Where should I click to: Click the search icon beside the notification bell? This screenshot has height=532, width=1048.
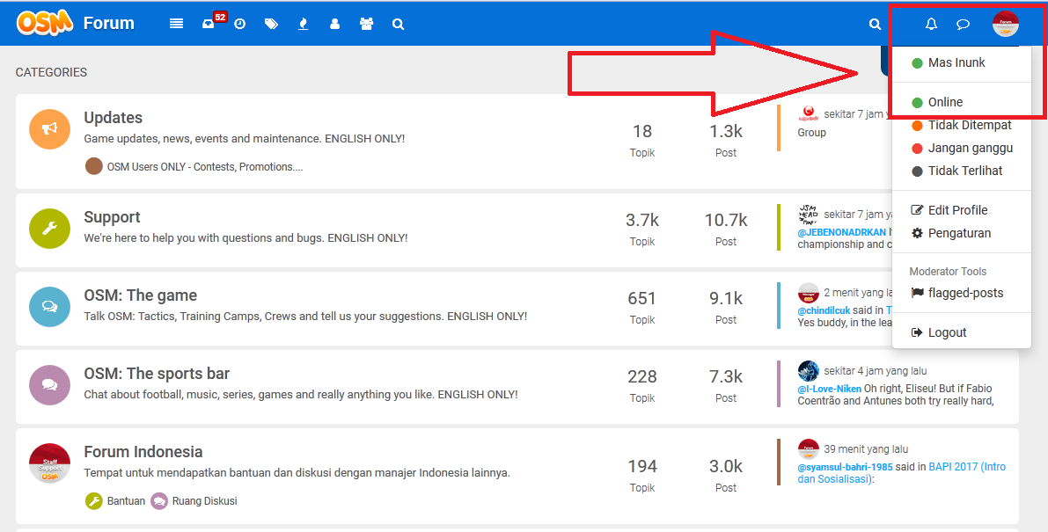point(875,24)
